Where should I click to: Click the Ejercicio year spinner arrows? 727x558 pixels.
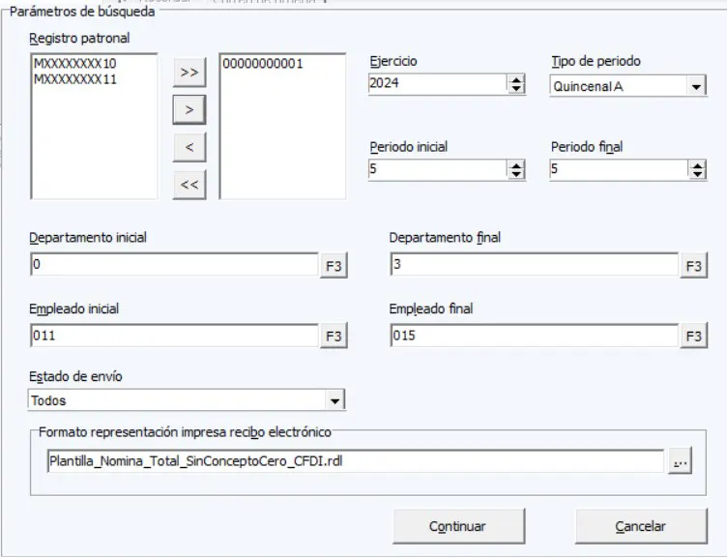coord(516,84)
